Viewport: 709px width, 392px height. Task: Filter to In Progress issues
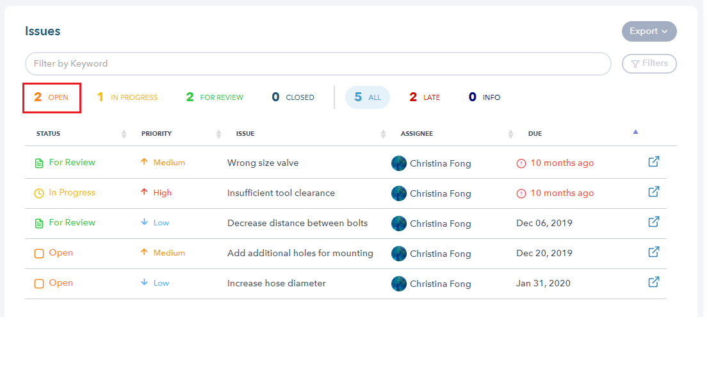click(x=127, y=97)
